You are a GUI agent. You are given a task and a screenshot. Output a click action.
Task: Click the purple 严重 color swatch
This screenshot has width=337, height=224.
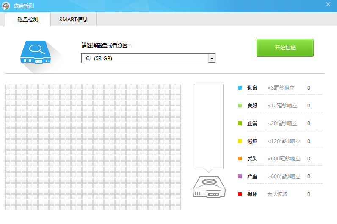click(240, 176)
